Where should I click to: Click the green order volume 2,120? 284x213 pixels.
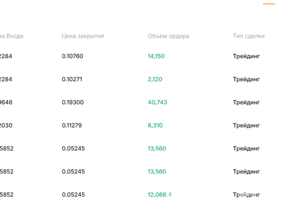coord(155,79)
